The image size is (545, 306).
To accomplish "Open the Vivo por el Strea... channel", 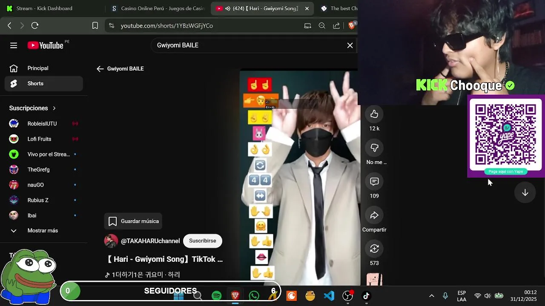I will pos(44,154).
